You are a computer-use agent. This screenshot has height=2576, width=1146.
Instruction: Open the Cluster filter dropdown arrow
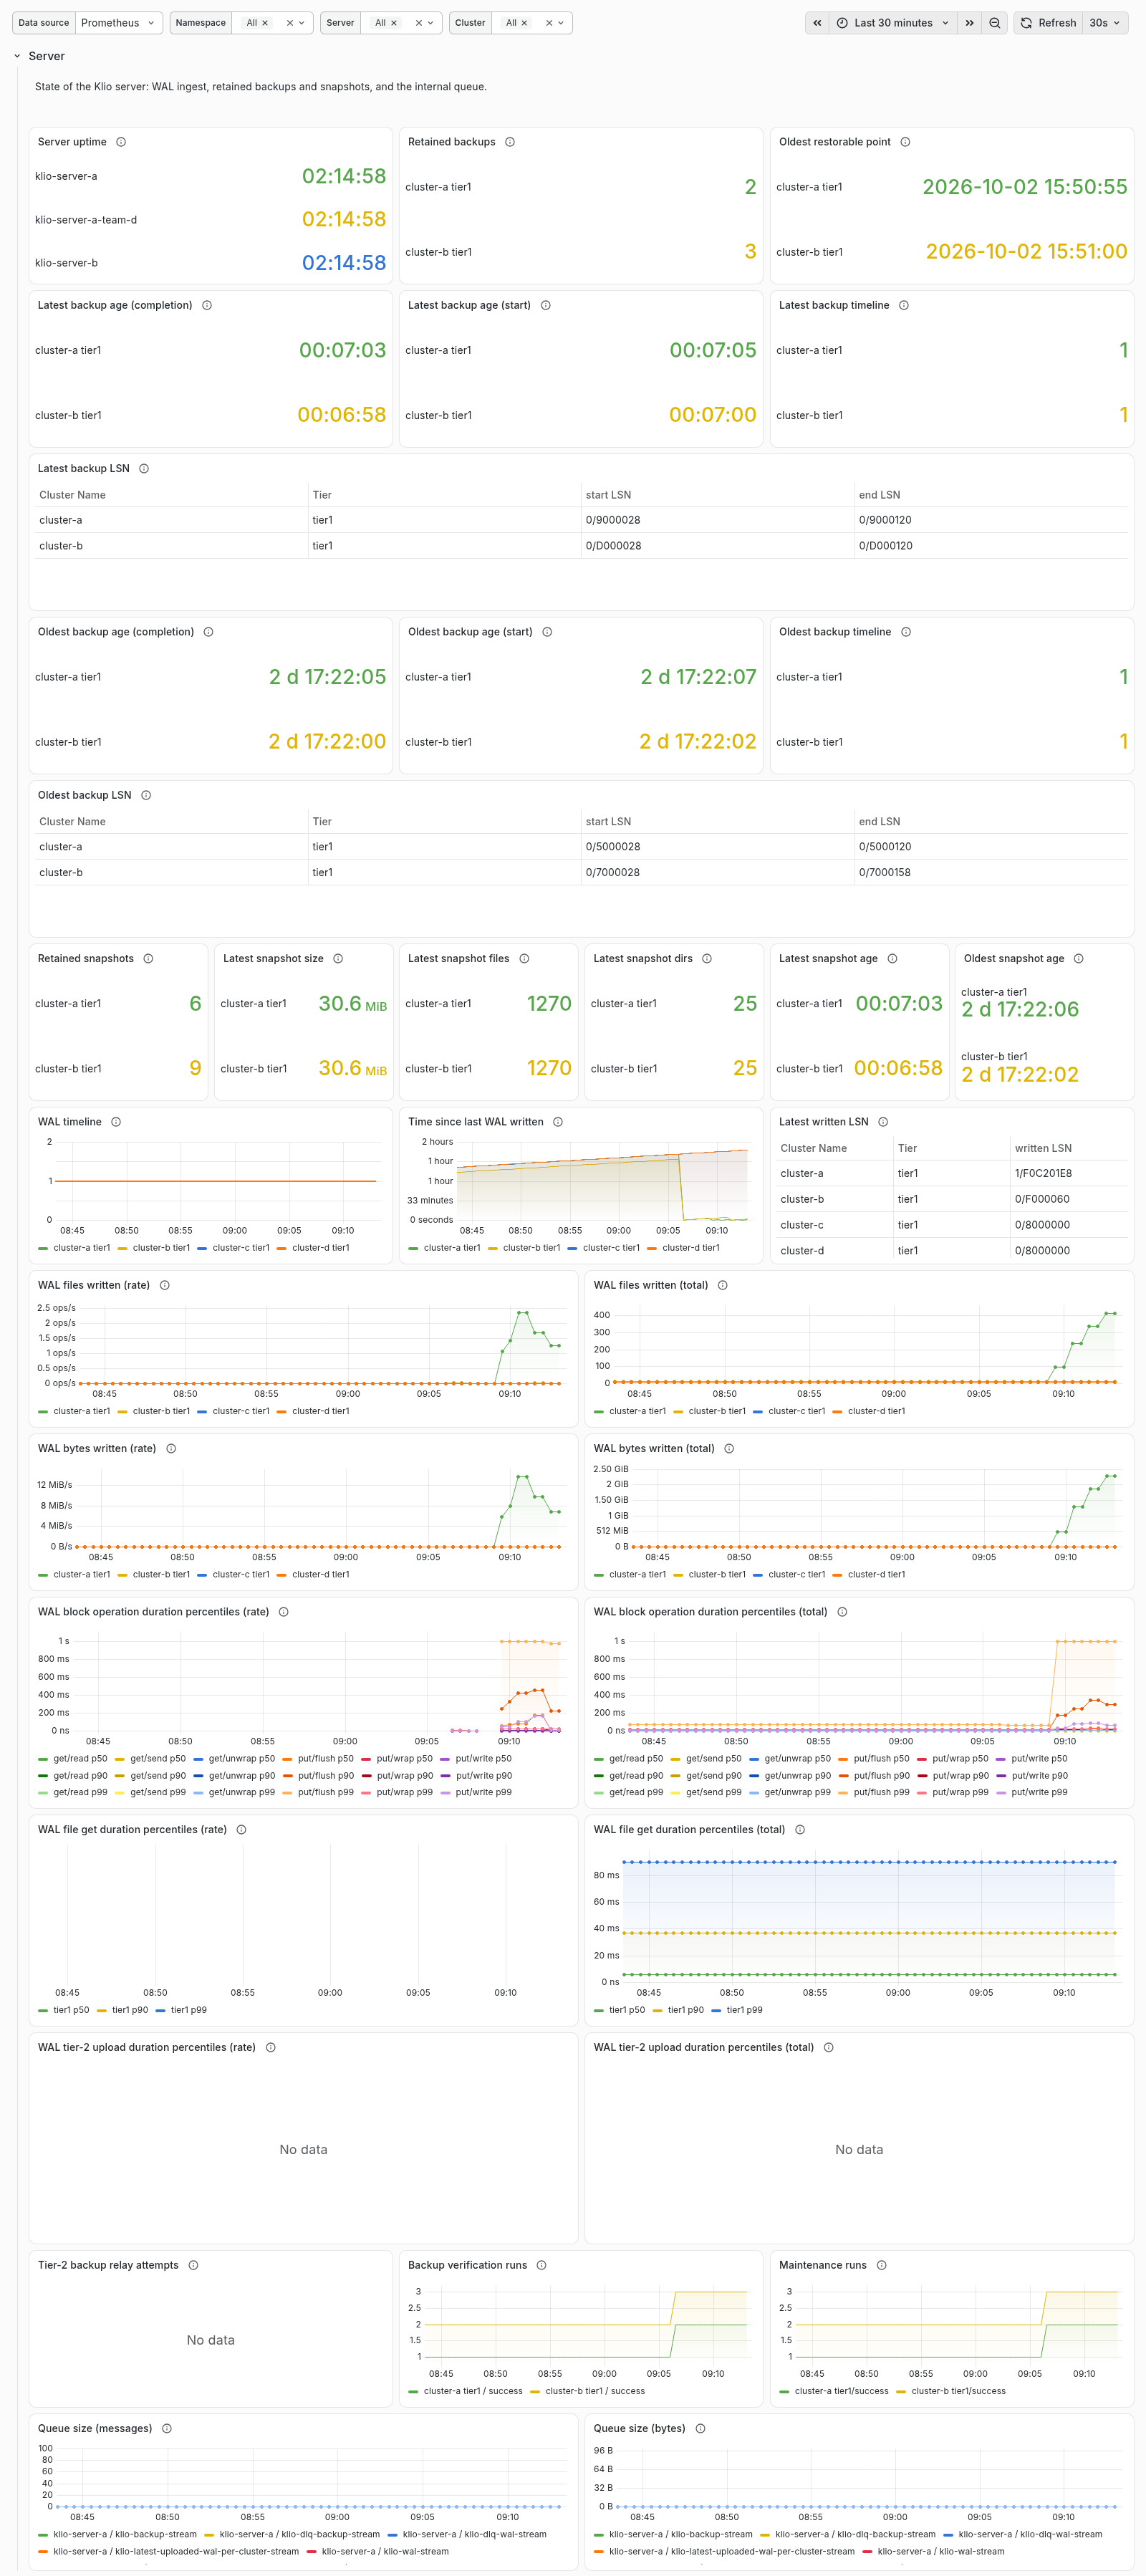coord(561,23)
